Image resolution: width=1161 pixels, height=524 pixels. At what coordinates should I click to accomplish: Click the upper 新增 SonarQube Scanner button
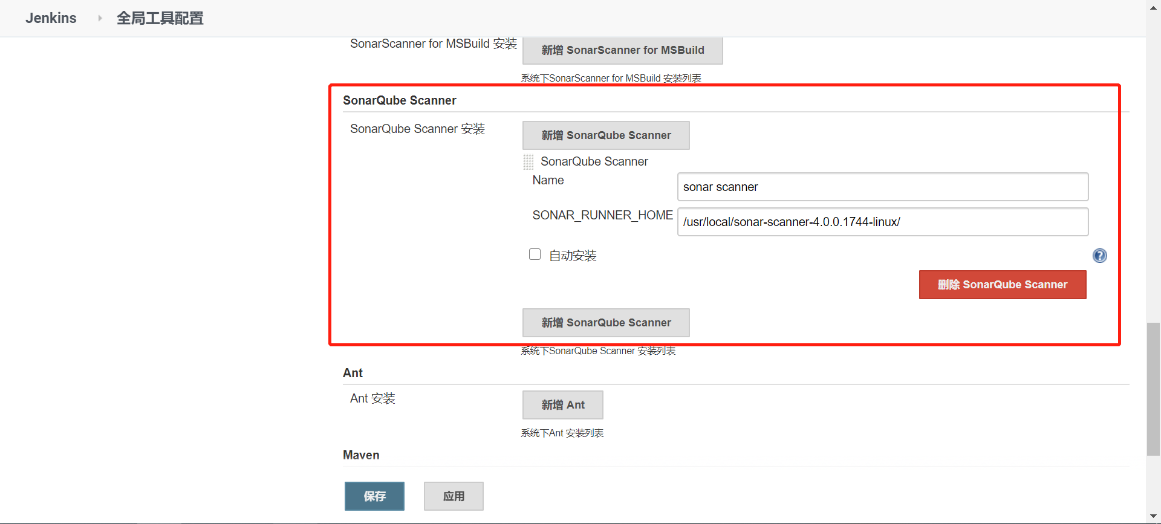coord(606,135)
